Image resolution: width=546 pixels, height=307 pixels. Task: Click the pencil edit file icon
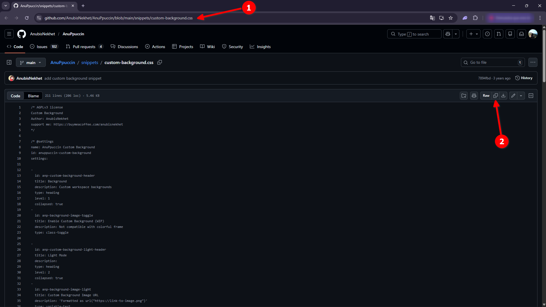point(513,96)
